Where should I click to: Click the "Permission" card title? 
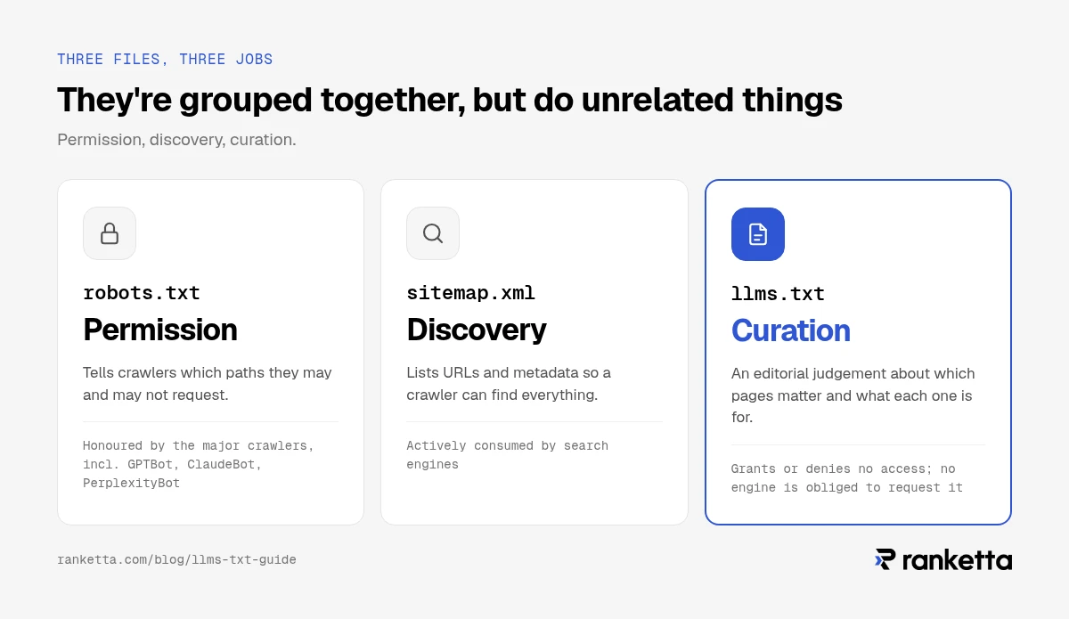click(160, 330)
